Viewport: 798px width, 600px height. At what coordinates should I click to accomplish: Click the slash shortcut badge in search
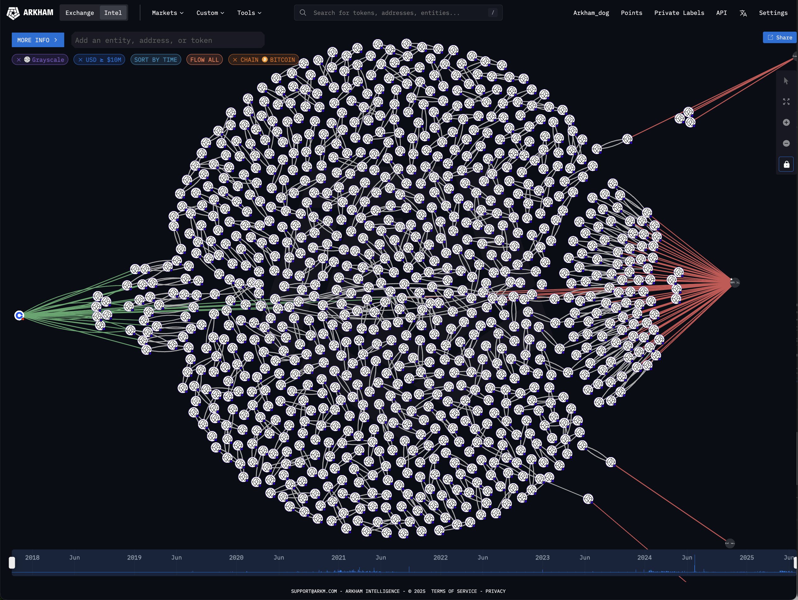[493, 13]
